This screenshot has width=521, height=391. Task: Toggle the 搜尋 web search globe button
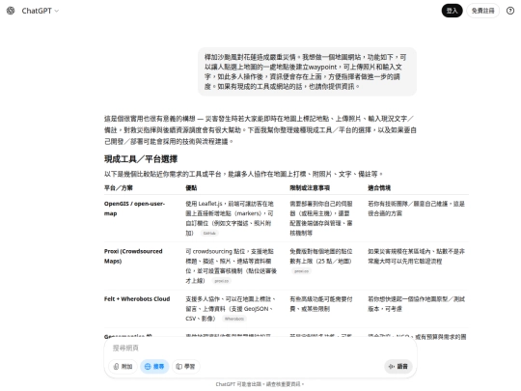pyautogui.click(x=154, y=367)
